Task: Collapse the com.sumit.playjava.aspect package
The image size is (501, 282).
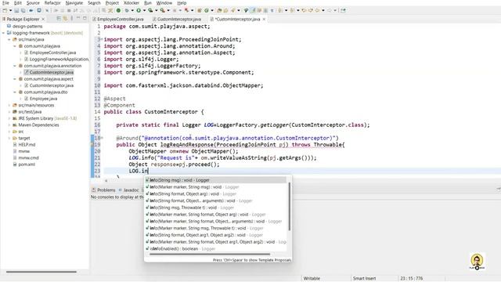Action: pyautogui.click(x=15, y=78)
